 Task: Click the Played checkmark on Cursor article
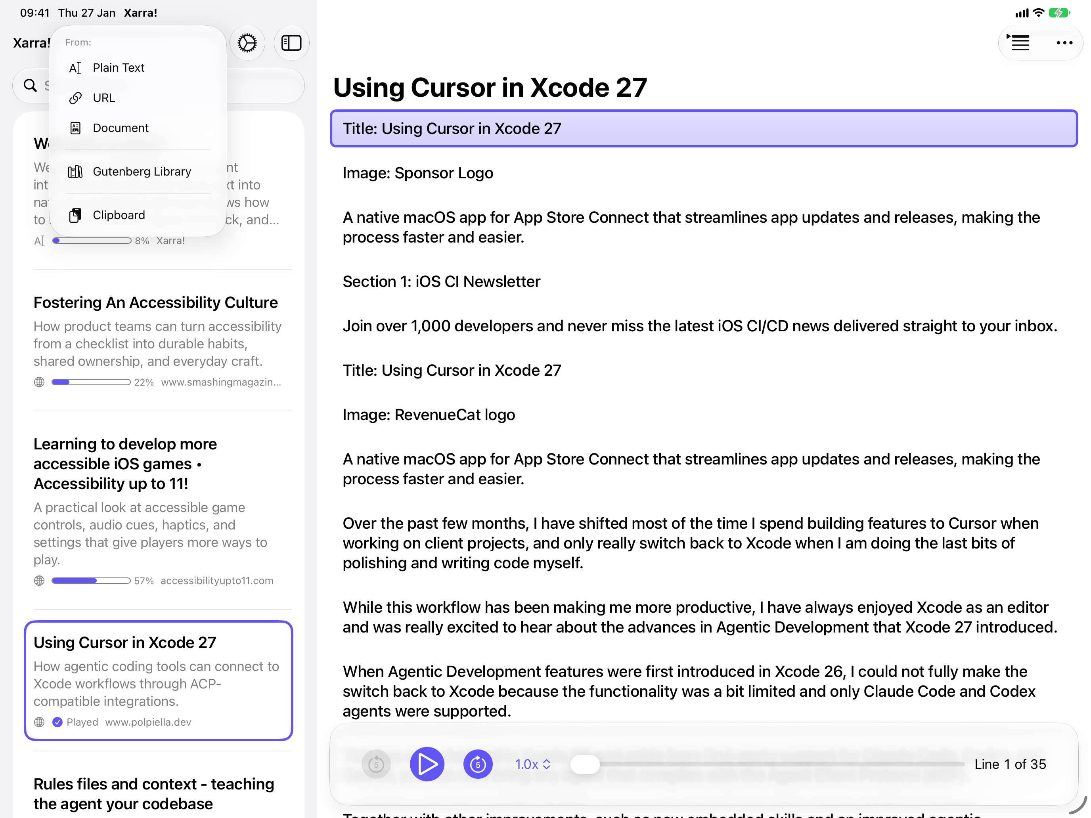[57, 722]
